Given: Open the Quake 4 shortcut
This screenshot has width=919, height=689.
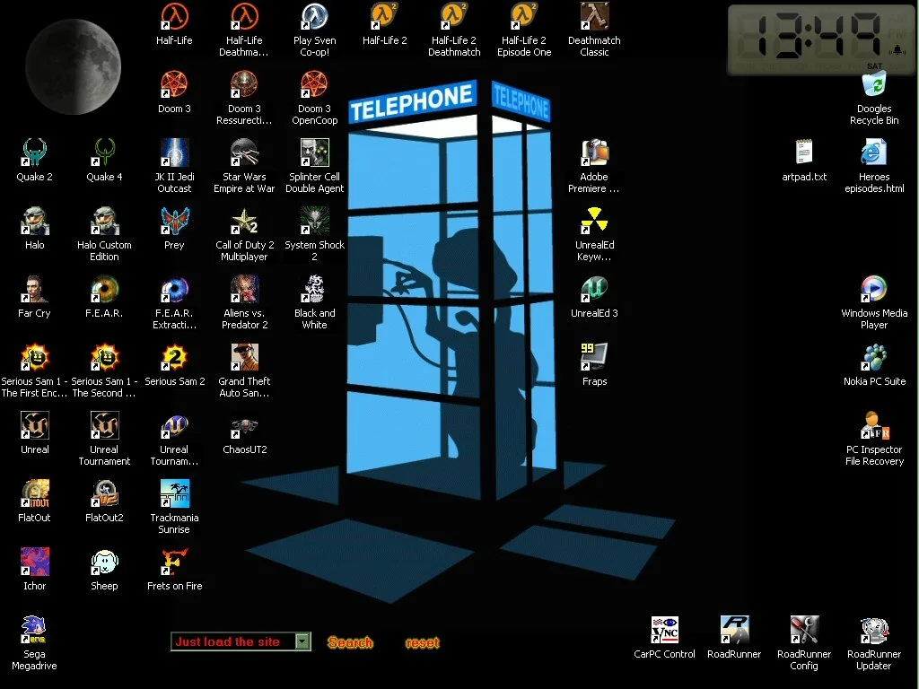Looking at the screenshot, I should click(x=104, y=153).
